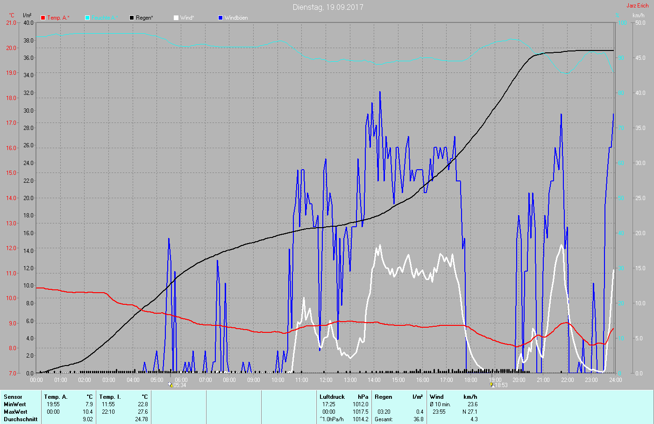Click the °C axis unit label
Viewport: 654px width, 424px height.
pyautogui.click(x=12, y=15)
